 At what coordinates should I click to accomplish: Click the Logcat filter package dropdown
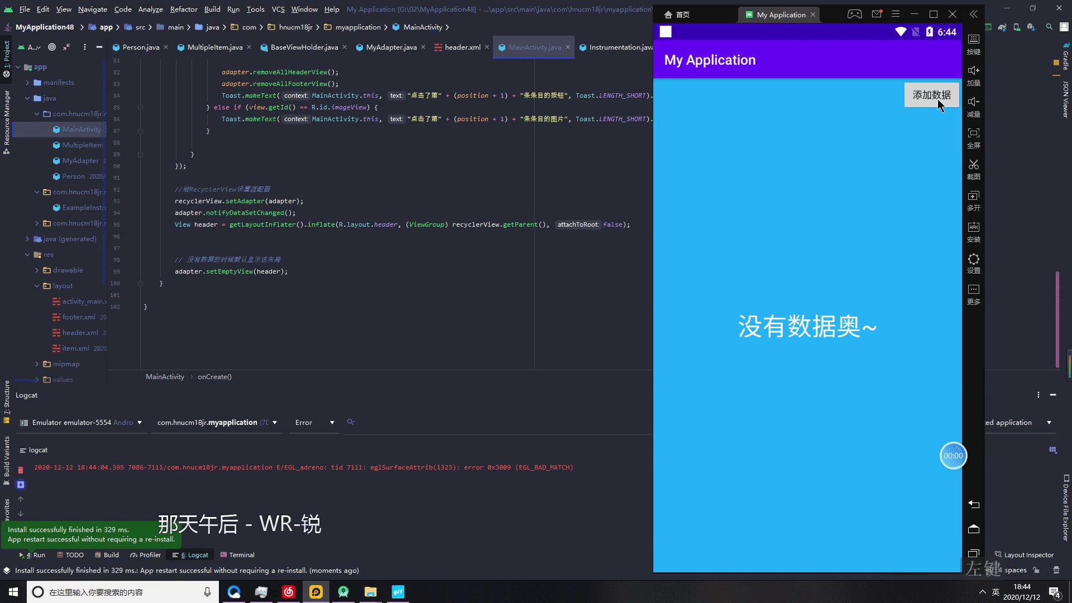click(x=217, y=422)
